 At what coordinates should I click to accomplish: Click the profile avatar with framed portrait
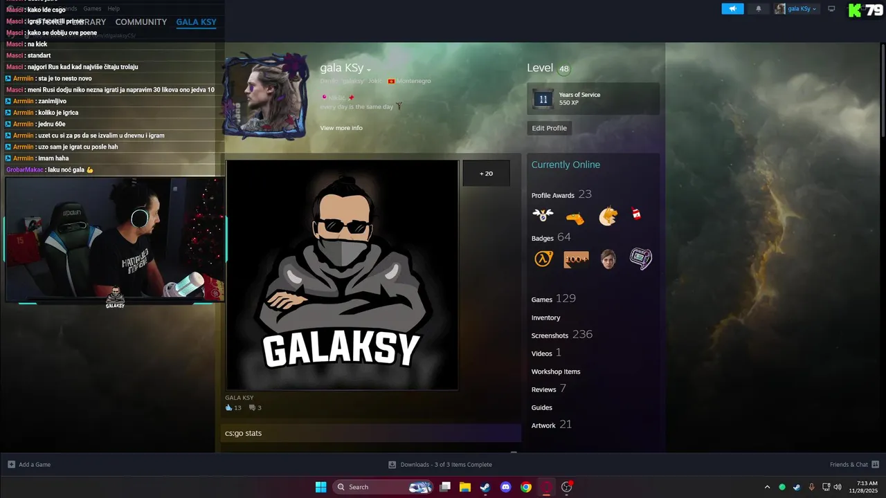[265, 96]
